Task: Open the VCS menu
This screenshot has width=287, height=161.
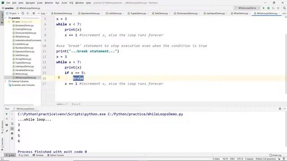Action: point(71,3)
